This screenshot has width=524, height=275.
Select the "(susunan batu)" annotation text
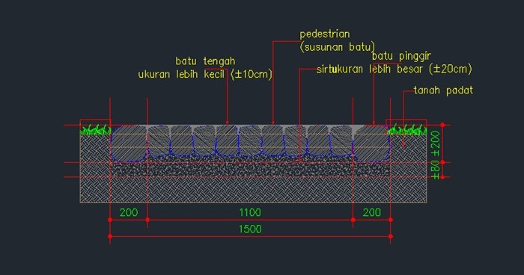(x=337, y=47)
